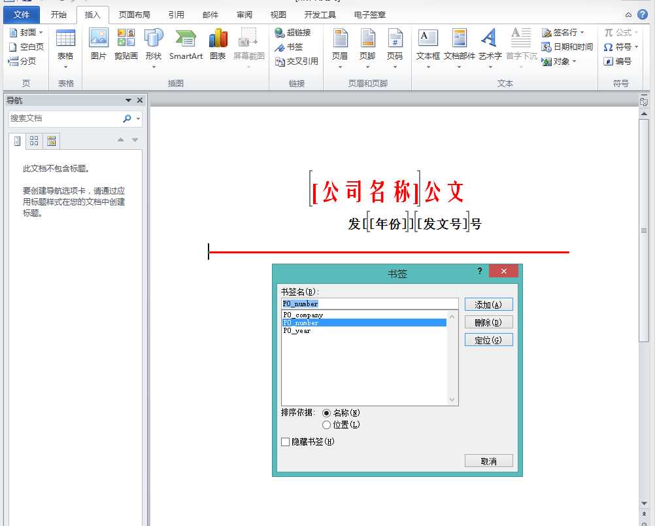The width and height of the screenshot is (655, 526).
Task: Click the screenshot (屏幕截图) tool
Action: tap(249, 48)
